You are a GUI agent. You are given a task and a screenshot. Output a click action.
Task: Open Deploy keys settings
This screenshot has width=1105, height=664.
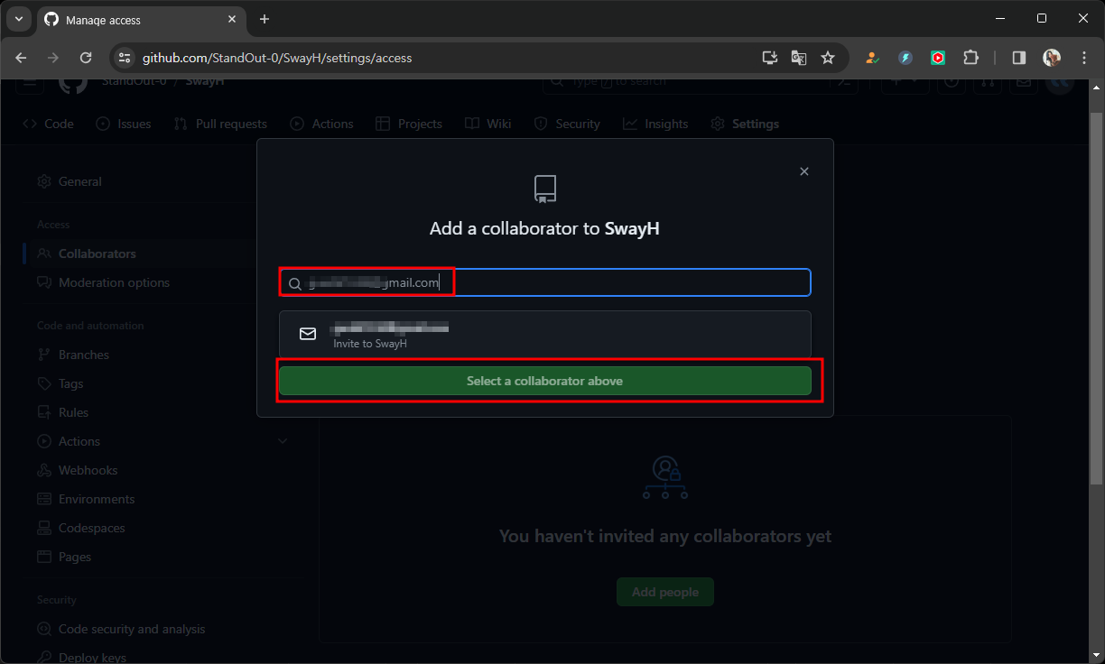click(82, 657)
